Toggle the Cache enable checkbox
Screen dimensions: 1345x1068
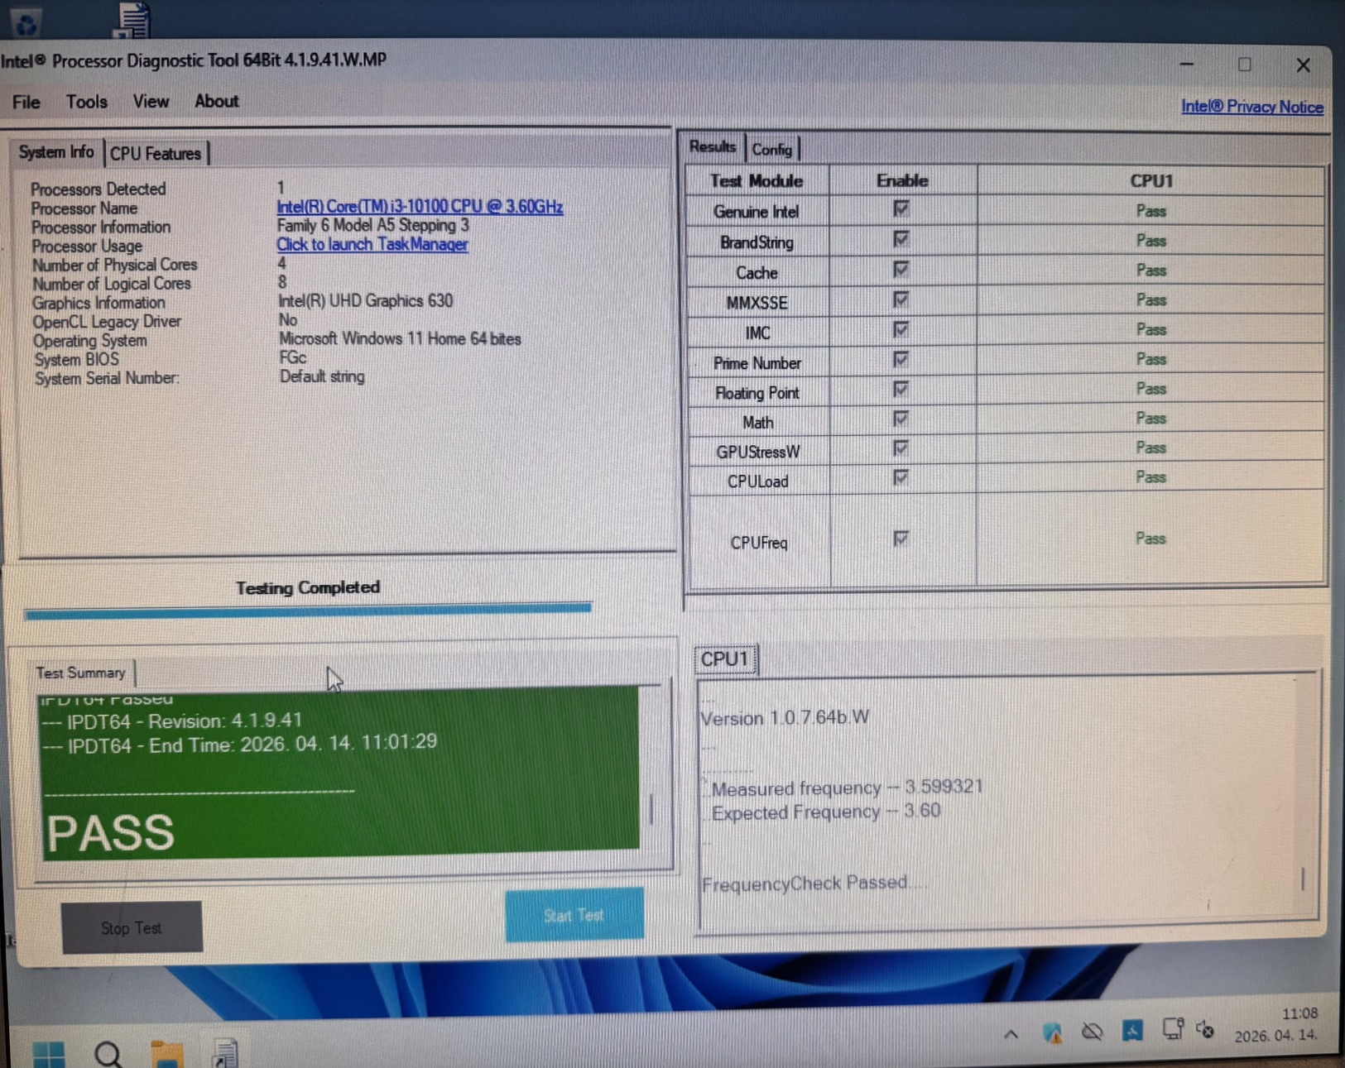(901, 269)
